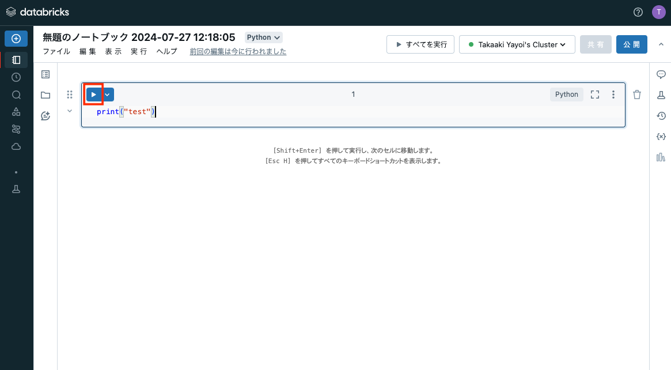The image size is (671, 370).
Task: Open the 実行 menu
Action: point(138,51)
